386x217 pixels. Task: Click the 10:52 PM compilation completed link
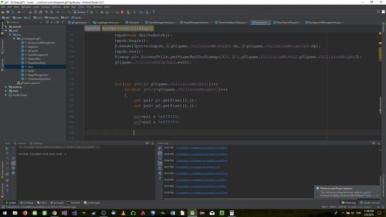coord(201,174)
